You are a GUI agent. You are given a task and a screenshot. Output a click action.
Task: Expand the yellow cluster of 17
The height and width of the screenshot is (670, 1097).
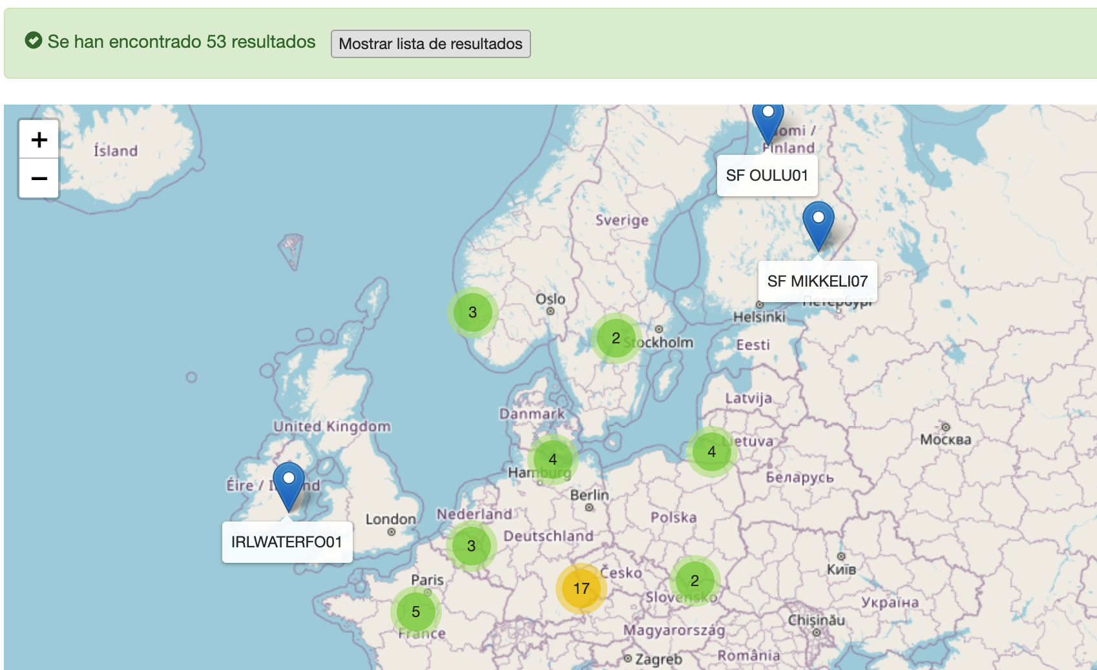click(x=581, y=589)
